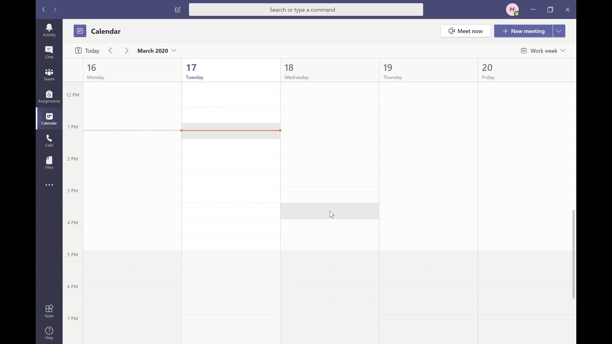Open the PF profile avatar menu
This screenshot has height=344, width=612.
coord(512,10)
